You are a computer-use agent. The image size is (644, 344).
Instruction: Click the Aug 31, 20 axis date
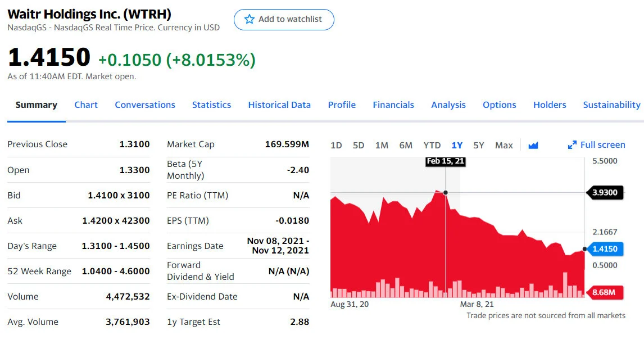pos(350,304)
